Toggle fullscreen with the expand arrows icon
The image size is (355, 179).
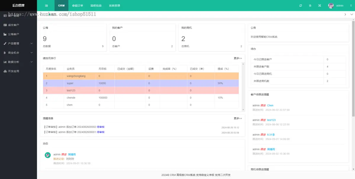(x=319, y=6)
